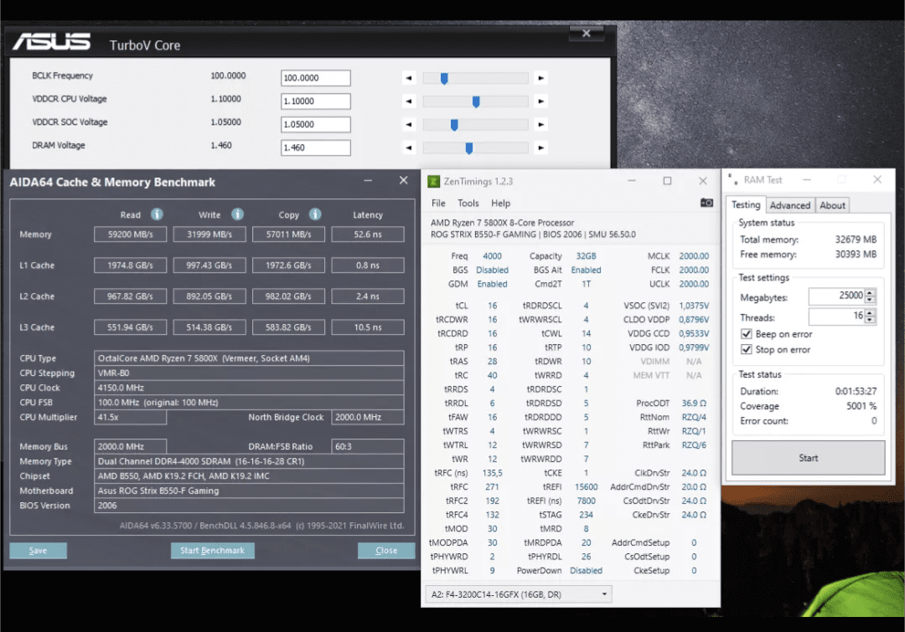Click the DRAM Voltage slider handle
This screenshot has height=632, width=905.
tap(469, 149)
